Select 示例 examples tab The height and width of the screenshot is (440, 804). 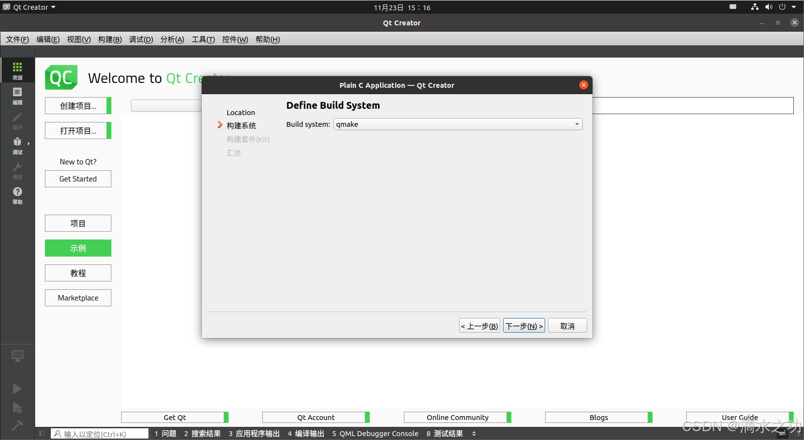point(78,248)
